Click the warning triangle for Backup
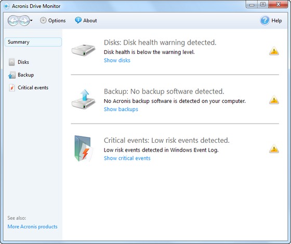Viewport: 291px width, 244px height. click(274, 100)
